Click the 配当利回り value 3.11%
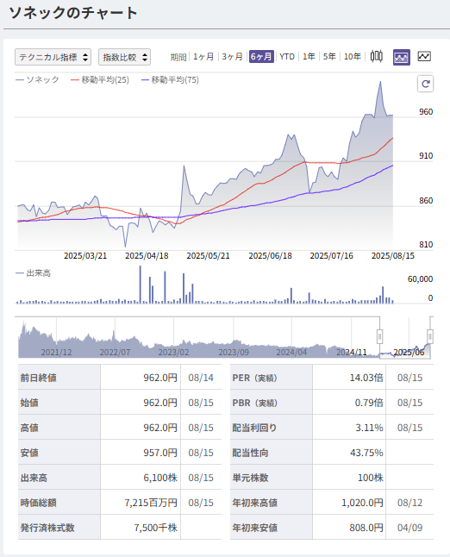This screenshot has height=557, width=450. tap(369, 428)
